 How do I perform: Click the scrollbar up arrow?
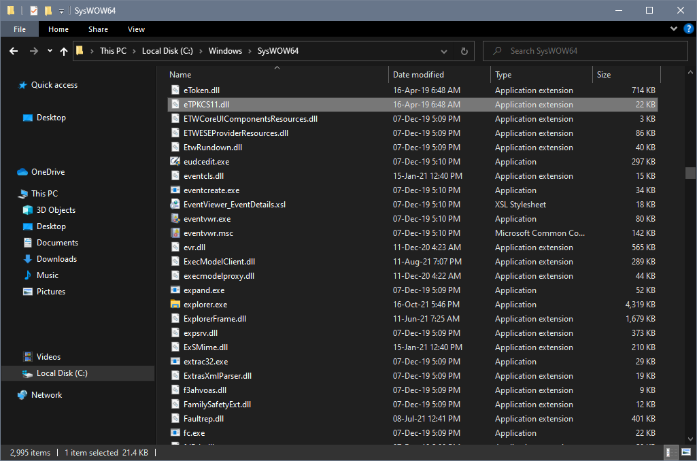(x=690, y=72)
